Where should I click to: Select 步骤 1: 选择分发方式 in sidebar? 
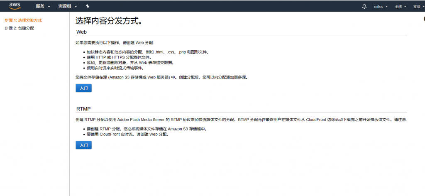[x=23, y=20]
